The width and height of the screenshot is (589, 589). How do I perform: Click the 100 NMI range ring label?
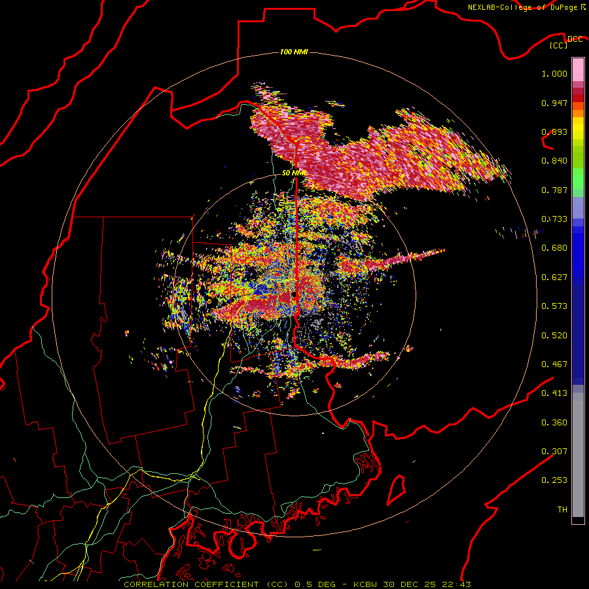(x=294, y=52)
